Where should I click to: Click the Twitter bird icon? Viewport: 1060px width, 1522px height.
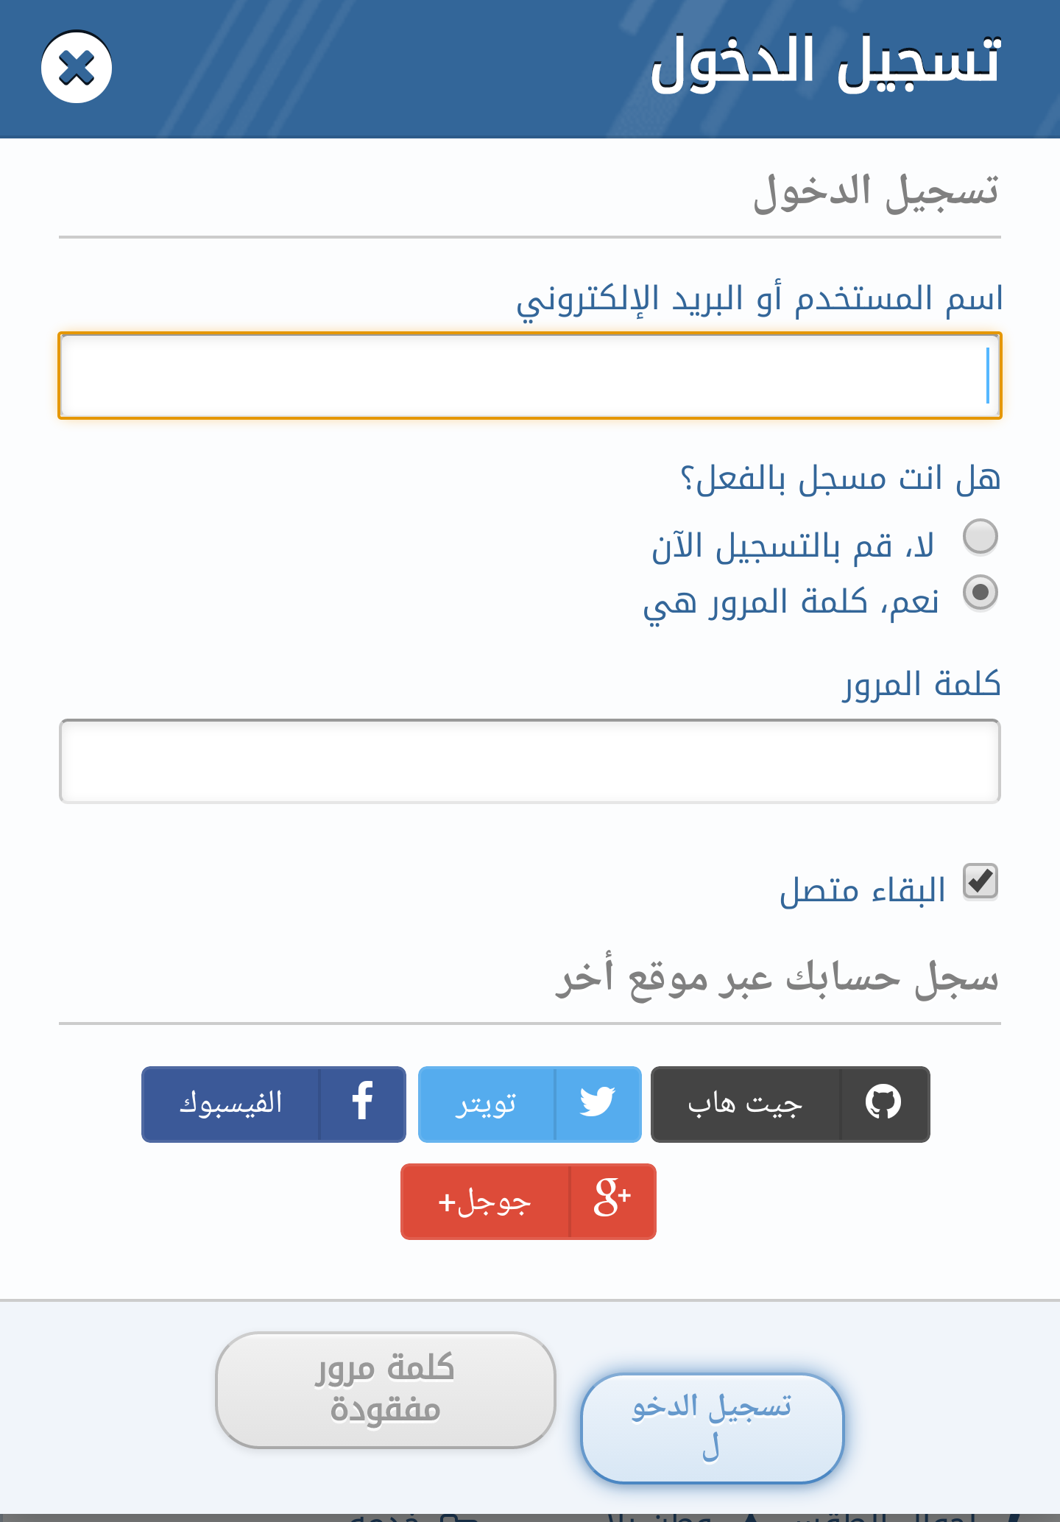tap(597, 1102)
